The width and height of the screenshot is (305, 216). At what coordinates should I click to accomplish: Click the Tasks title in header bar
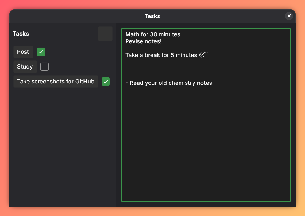pyautogui.click(x=152, y=16)
